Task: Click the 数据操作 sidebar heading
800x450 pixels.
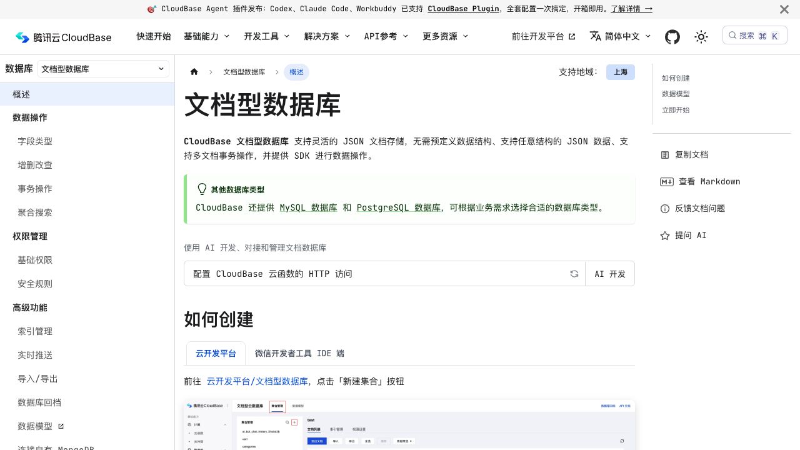Action: click(30, 117)
